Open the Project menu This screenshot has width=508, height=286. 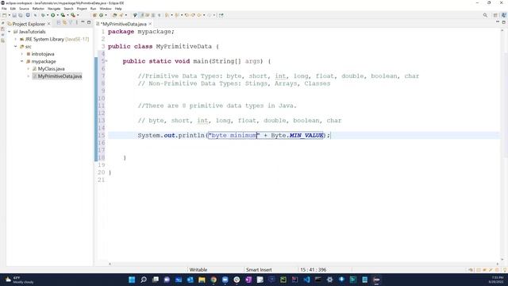point(82,9)
